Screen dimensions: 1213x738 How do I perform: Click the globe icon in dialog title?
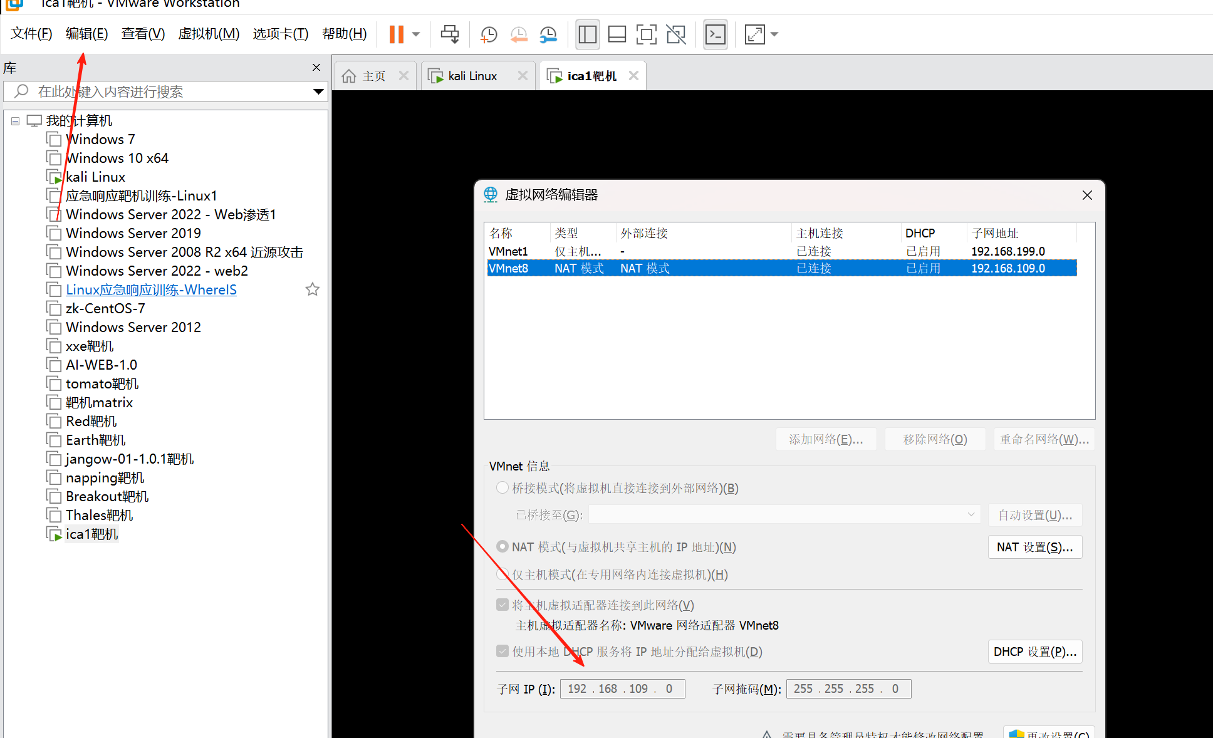(491, 195)
